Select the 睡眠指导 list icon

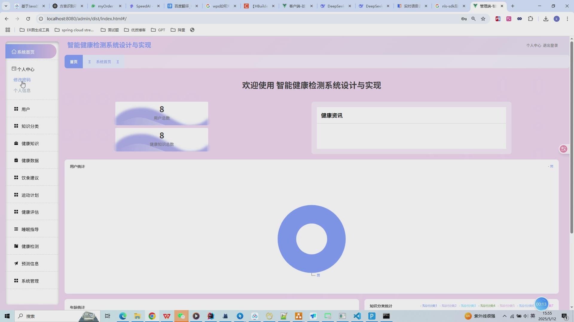[16, 229]
